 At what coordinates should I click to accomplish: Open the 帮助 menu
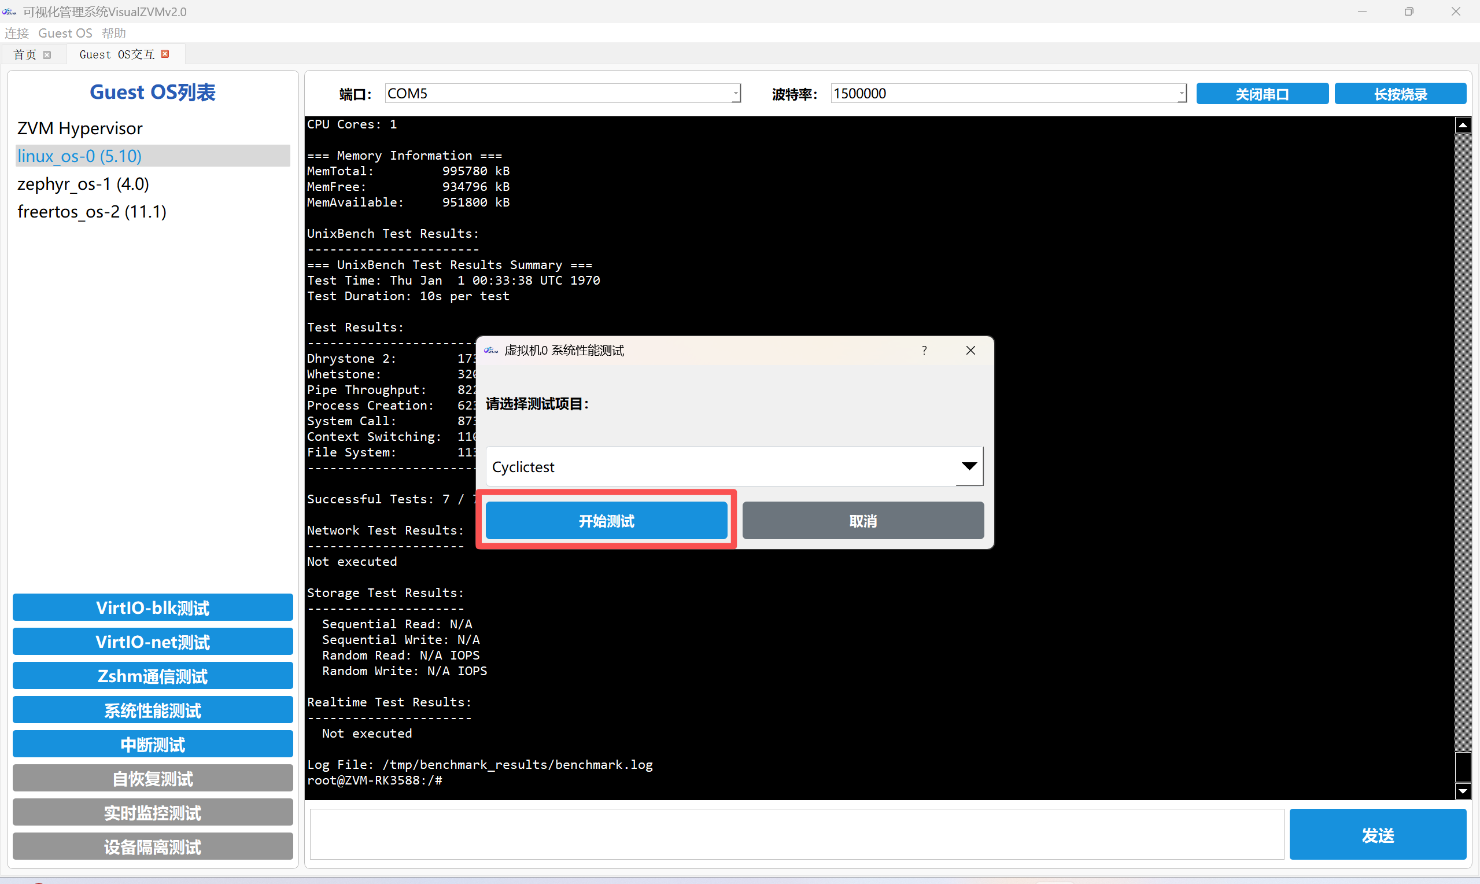click(114, 34)
